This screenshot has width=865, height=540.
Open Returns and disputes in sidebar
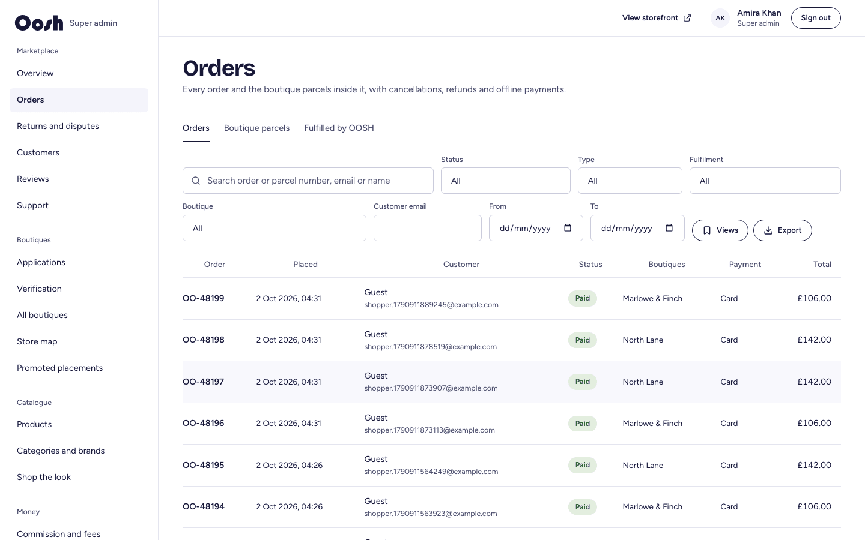point(79,127)
